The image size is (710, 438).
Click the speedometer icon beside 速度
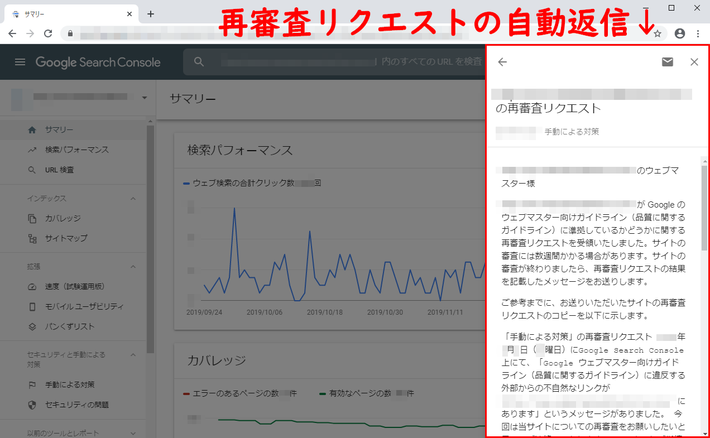pyautogui.click(x=32, y=286)
